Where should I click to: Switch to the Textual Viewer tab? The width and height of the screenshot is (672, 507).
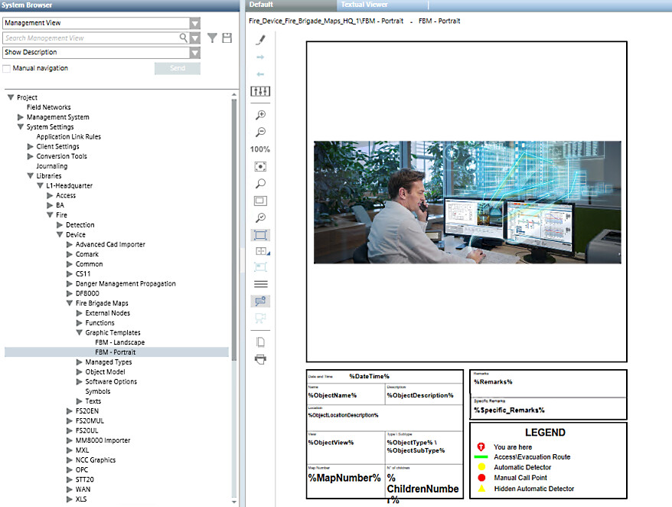364,5
